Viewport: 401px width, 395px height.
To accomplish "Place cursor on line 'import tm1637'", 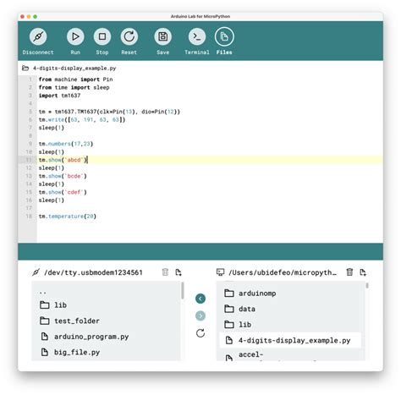I will pyautogui.click(x=59, y=96).
